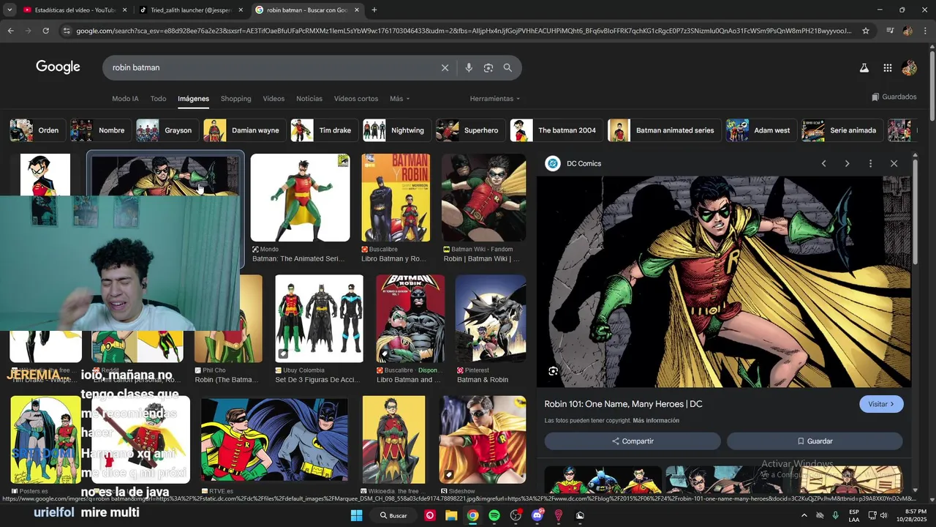Switch to the Noticias tab

coord(309,99)
